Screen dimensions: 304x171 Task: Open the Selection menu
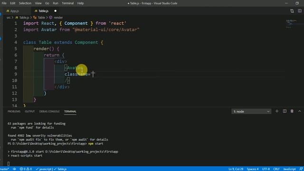25,3
